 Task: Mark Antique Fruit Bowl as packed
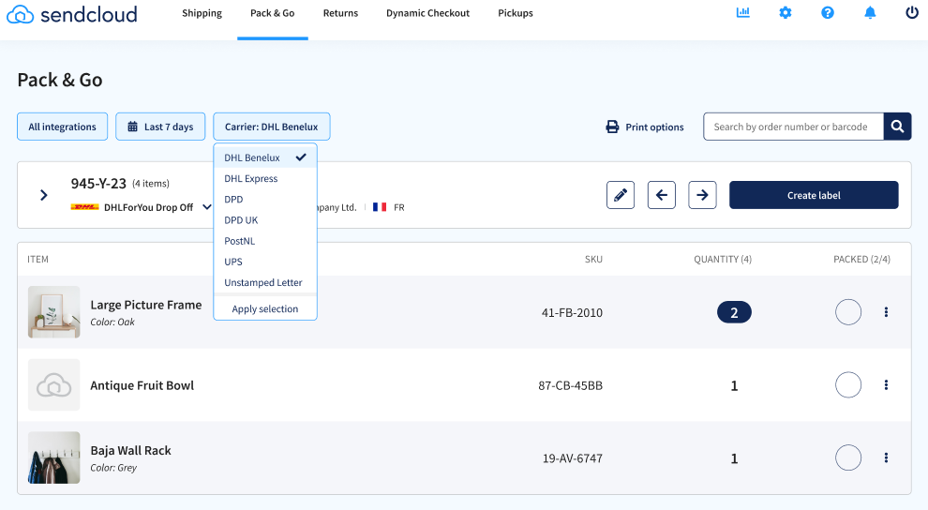(848, 384)
